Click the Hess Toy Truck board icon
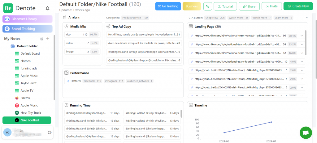 pyautogui.click(x=17, y=113)
